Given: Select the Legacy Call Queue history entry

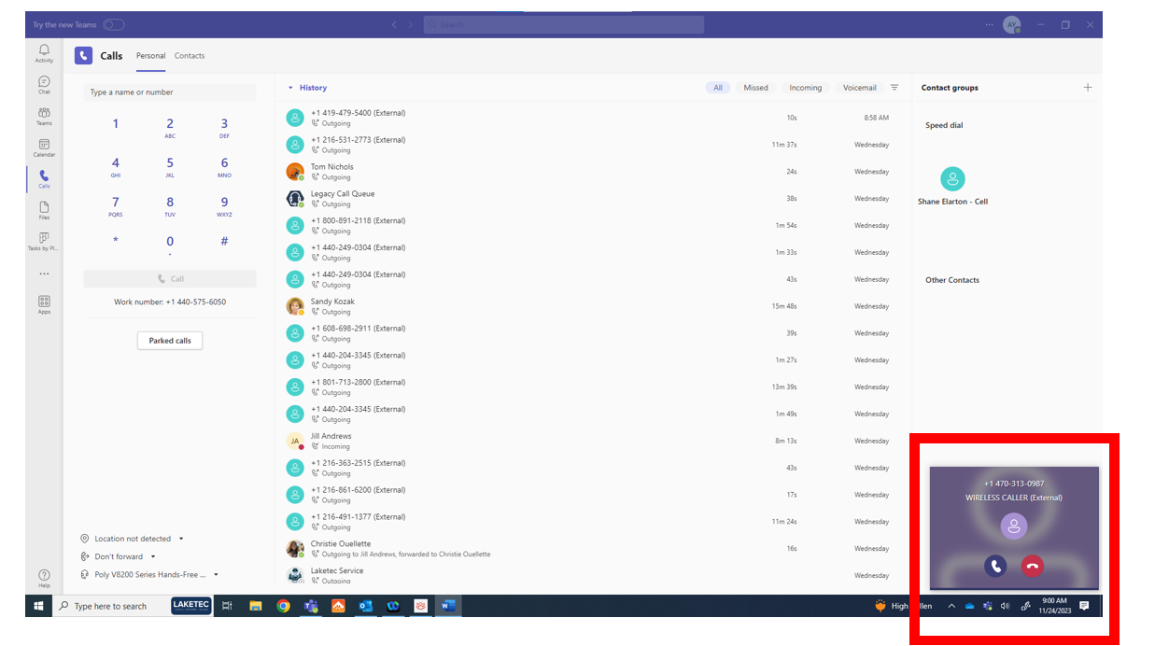Looking at the screenshot, I should coord(594,199).
